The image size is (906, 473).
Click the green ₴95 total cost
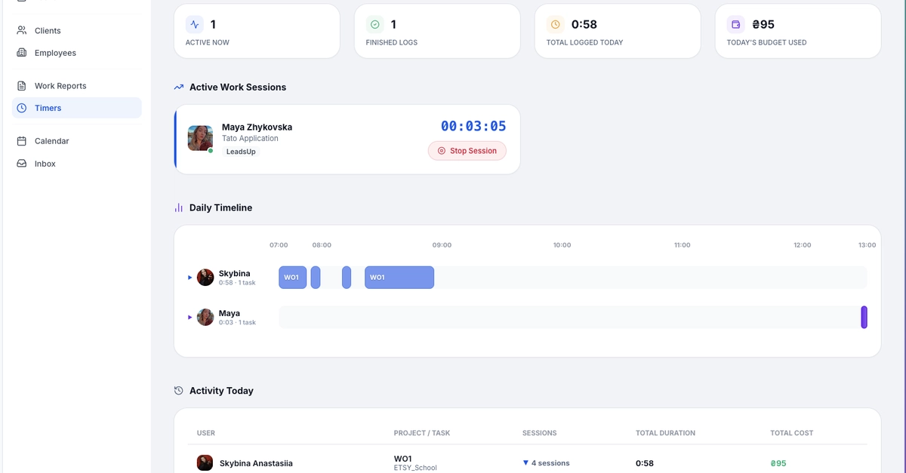pyautogui.click(x=778, y=463)
